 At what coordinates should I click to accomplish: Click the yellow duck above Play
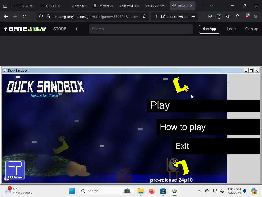click(181, 85)
